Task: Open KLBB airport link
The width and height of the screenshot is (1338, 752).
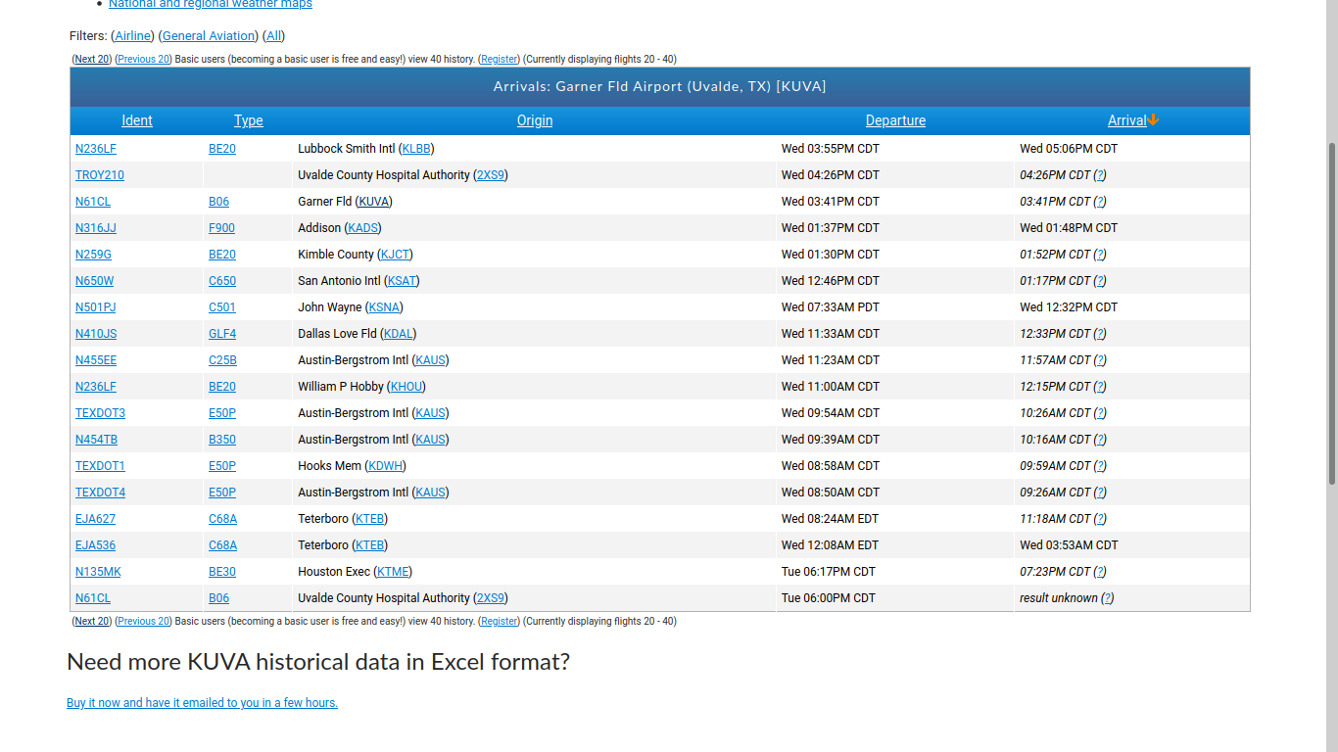Action: click(416, 149)
